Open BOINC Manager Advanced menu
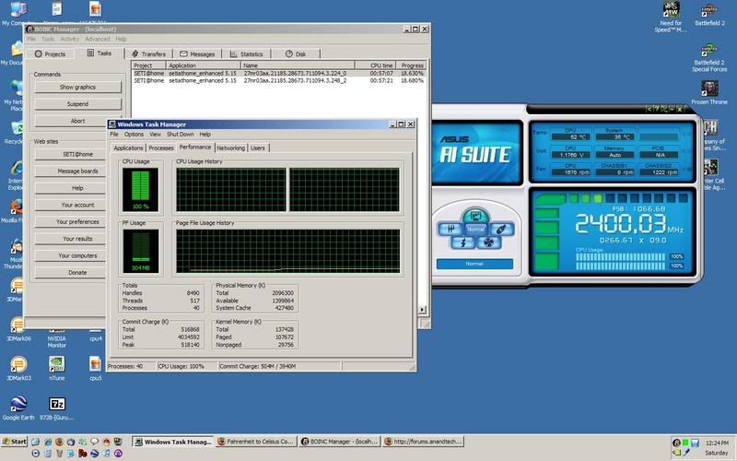737x461 pixels. pos(98,39)
